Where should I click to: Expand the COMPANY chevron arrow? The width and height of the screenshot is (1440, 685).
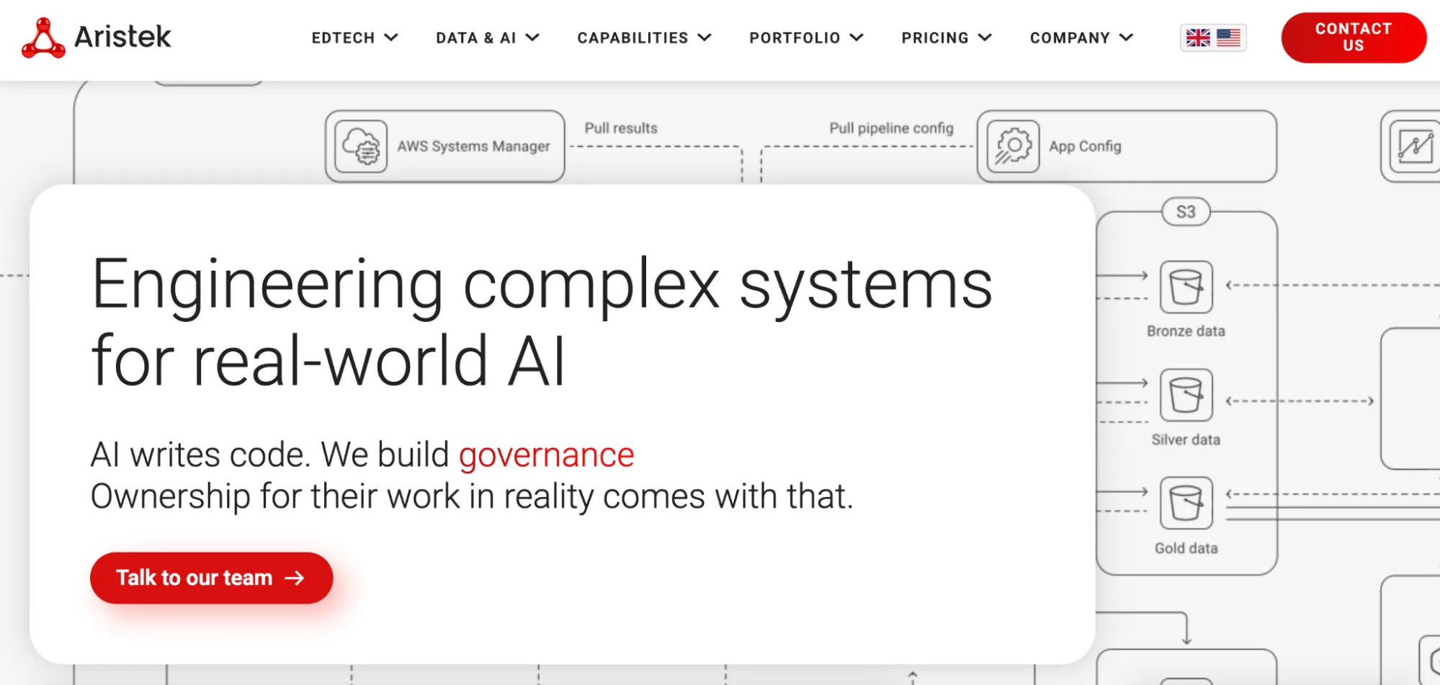[x=1127, y=37]
